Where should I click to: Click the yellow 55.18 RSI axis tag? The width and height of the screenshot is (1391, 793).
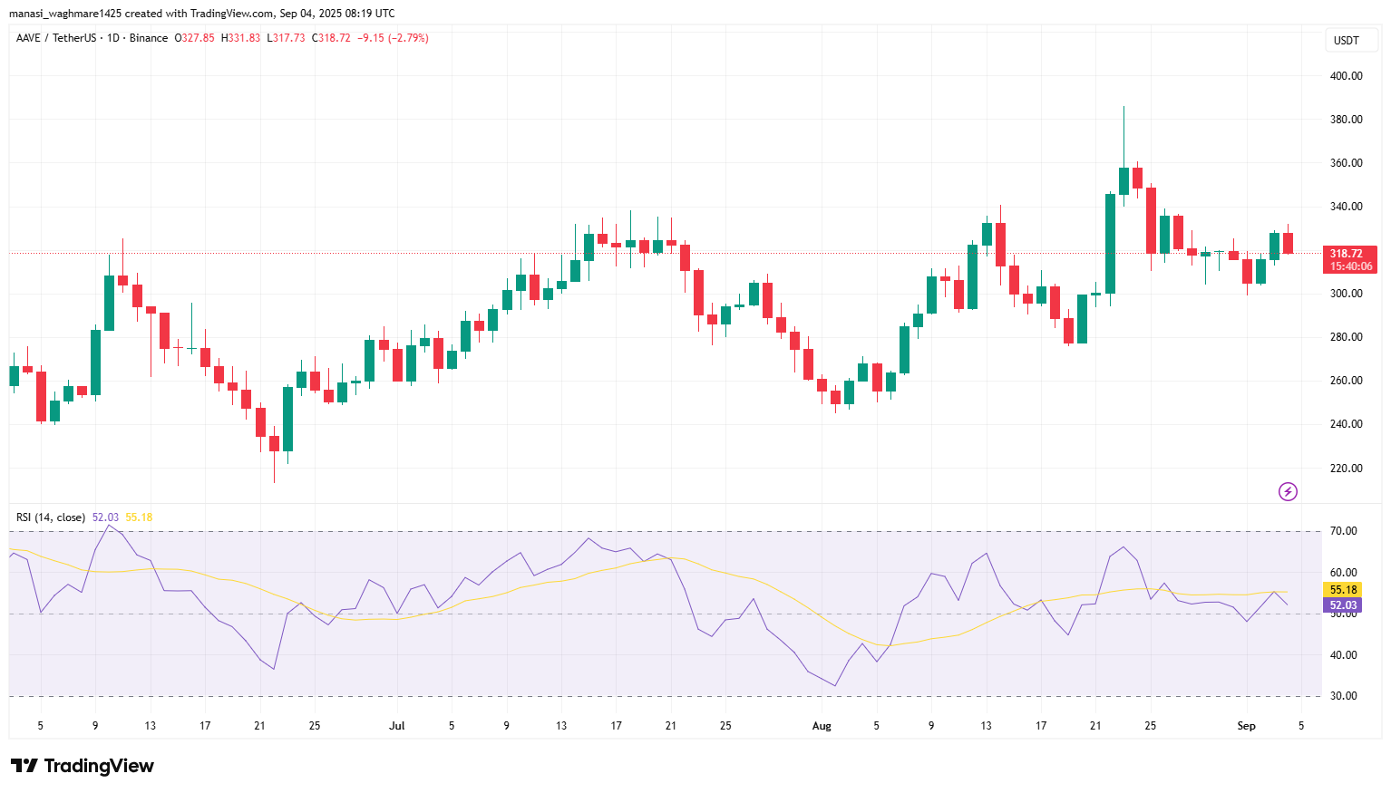point(1343,590)
